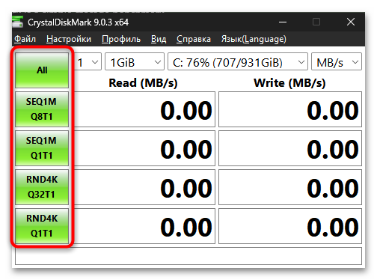377x280 pixels.
Task: Start the RND4K Q1T1 test
Action: [x=42, y=226]
